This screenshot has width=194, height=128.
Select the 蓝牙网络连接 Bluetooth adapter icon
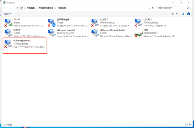tap(52, 23)
